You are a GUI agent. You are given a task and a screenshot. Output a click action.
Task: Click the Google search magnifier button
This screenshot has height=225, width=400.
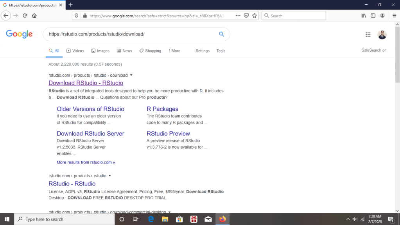(x=221, y=34)
